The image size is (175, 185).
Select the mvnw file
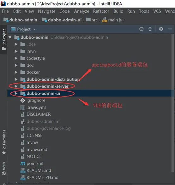pyautogui.click(x=32, y=142)
